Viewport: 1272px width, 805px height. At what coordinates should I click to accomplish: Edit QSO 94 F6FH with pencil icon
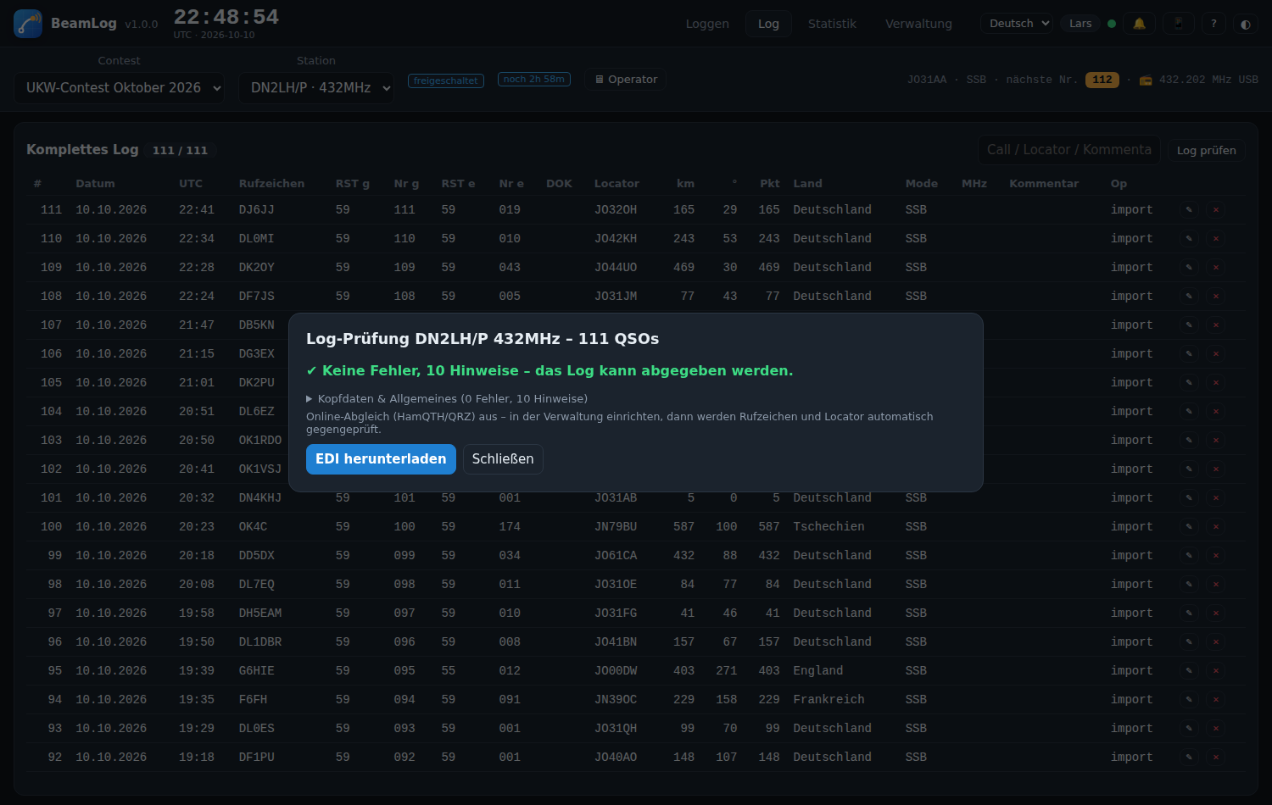[x=1189, y=700]
